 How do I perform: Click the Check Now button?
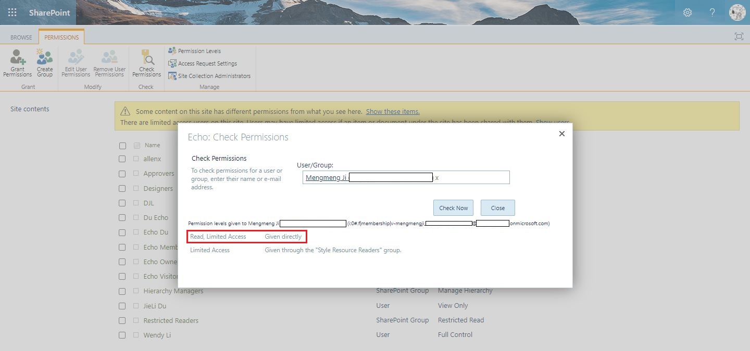pyautogui.click(x=453, y=207)
